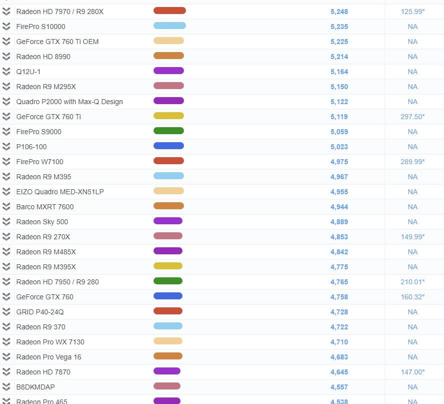Open the Radeon R9 270X link
The height and width of the screenshot is (404, 444).
click(x=43, y=237)
